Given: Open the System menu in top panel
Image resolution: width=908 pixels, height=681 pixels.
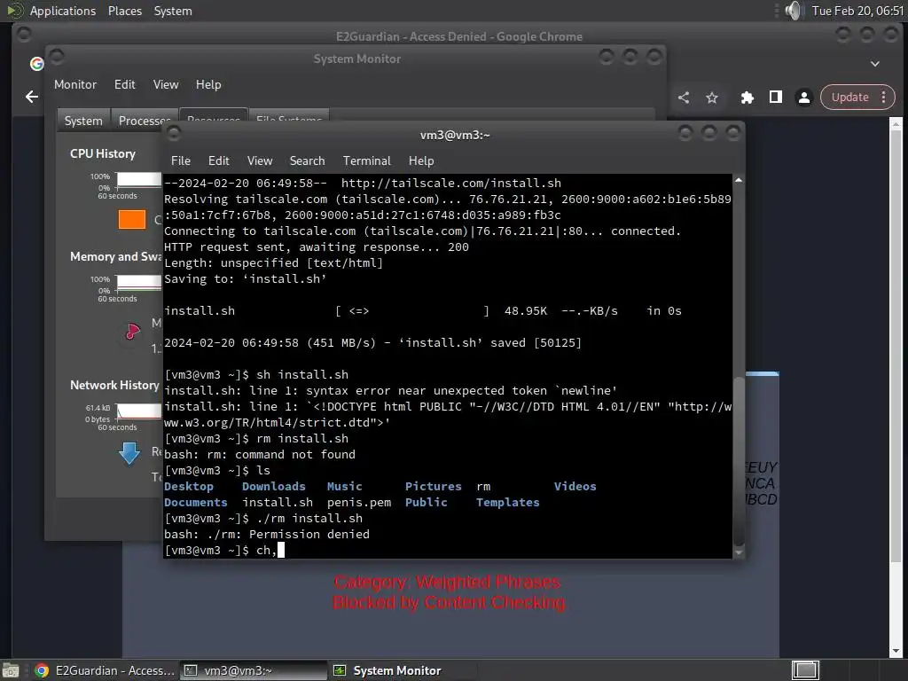Looking at the screenshot, I should [x=173, y=11].
